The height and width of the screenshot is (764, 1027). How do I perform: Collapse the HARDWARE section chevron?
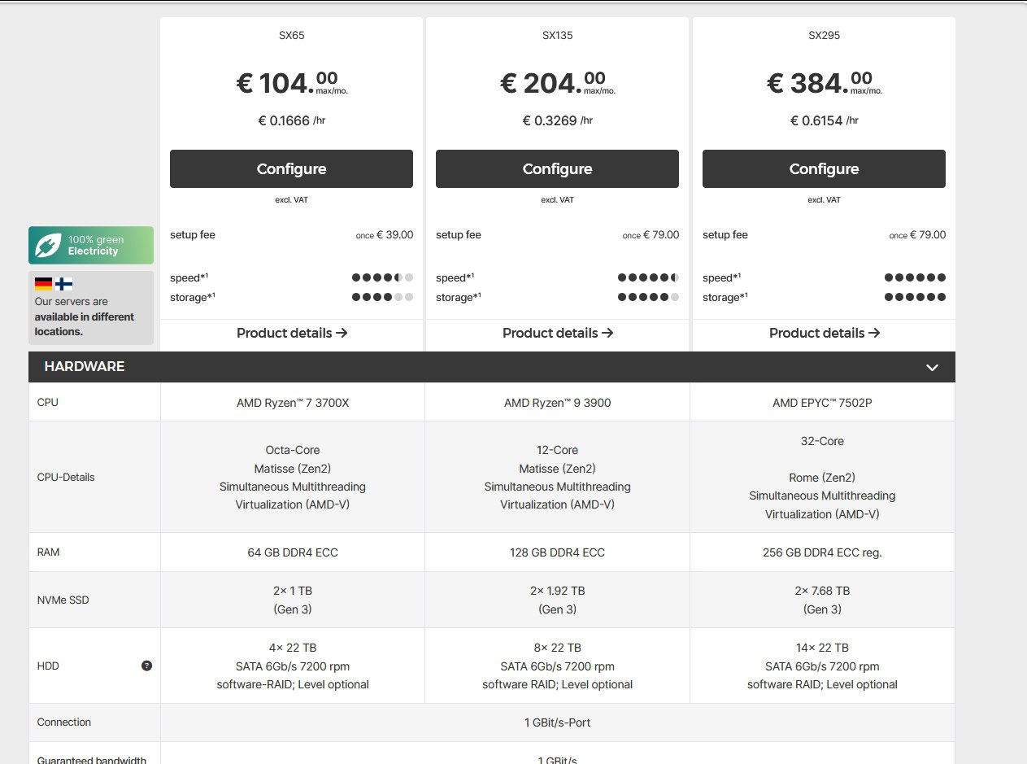pyautogui.click(x=932, y=367)
